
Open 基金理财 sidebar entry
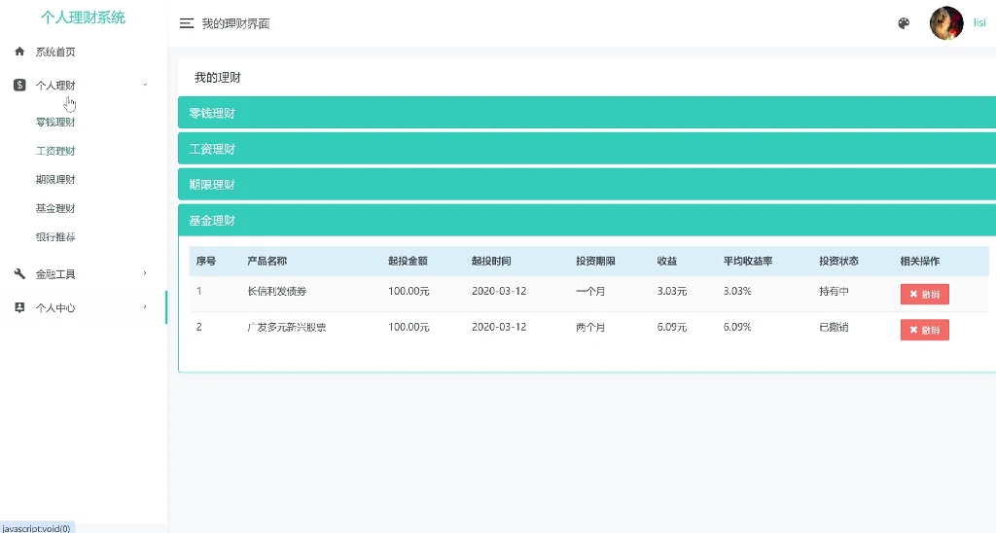(55, 208)
